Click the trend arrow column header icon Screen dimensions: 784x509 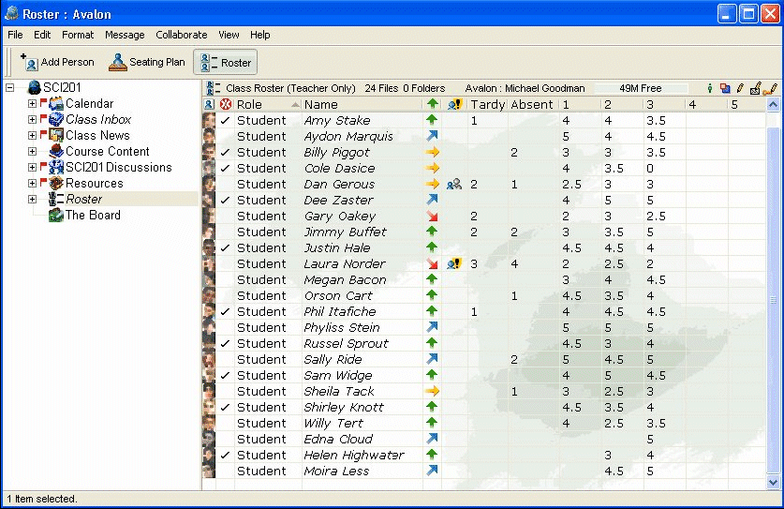click(x=432, y=104)
